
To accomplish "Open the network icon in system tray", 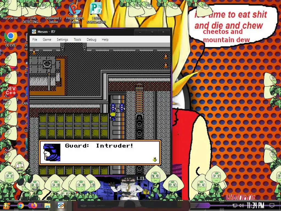I will tap(235, 206).
